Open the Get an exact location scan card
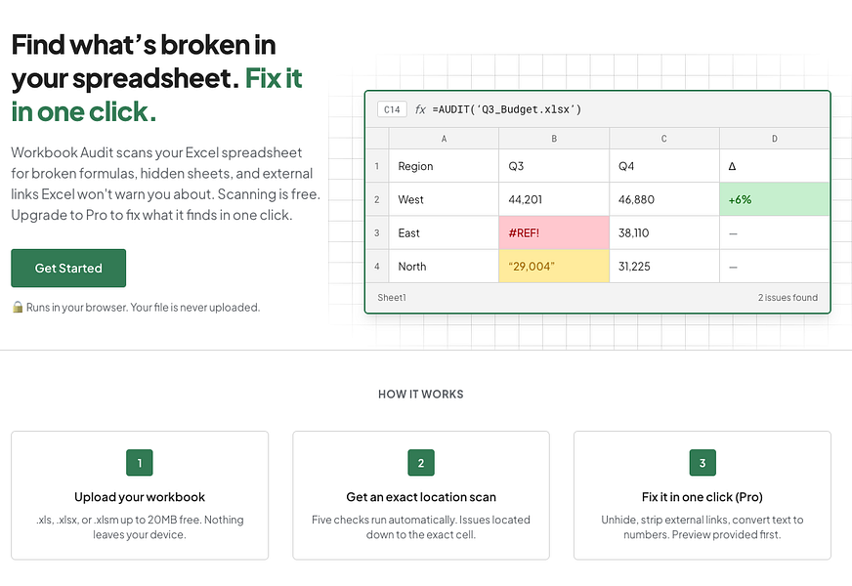The height and width of the screenshot is (586, 852). [421, 495]
